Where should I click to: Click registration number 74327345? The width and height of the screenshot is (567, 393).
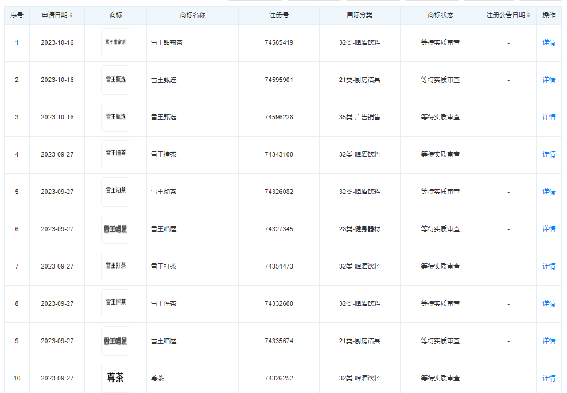[279, 229]
